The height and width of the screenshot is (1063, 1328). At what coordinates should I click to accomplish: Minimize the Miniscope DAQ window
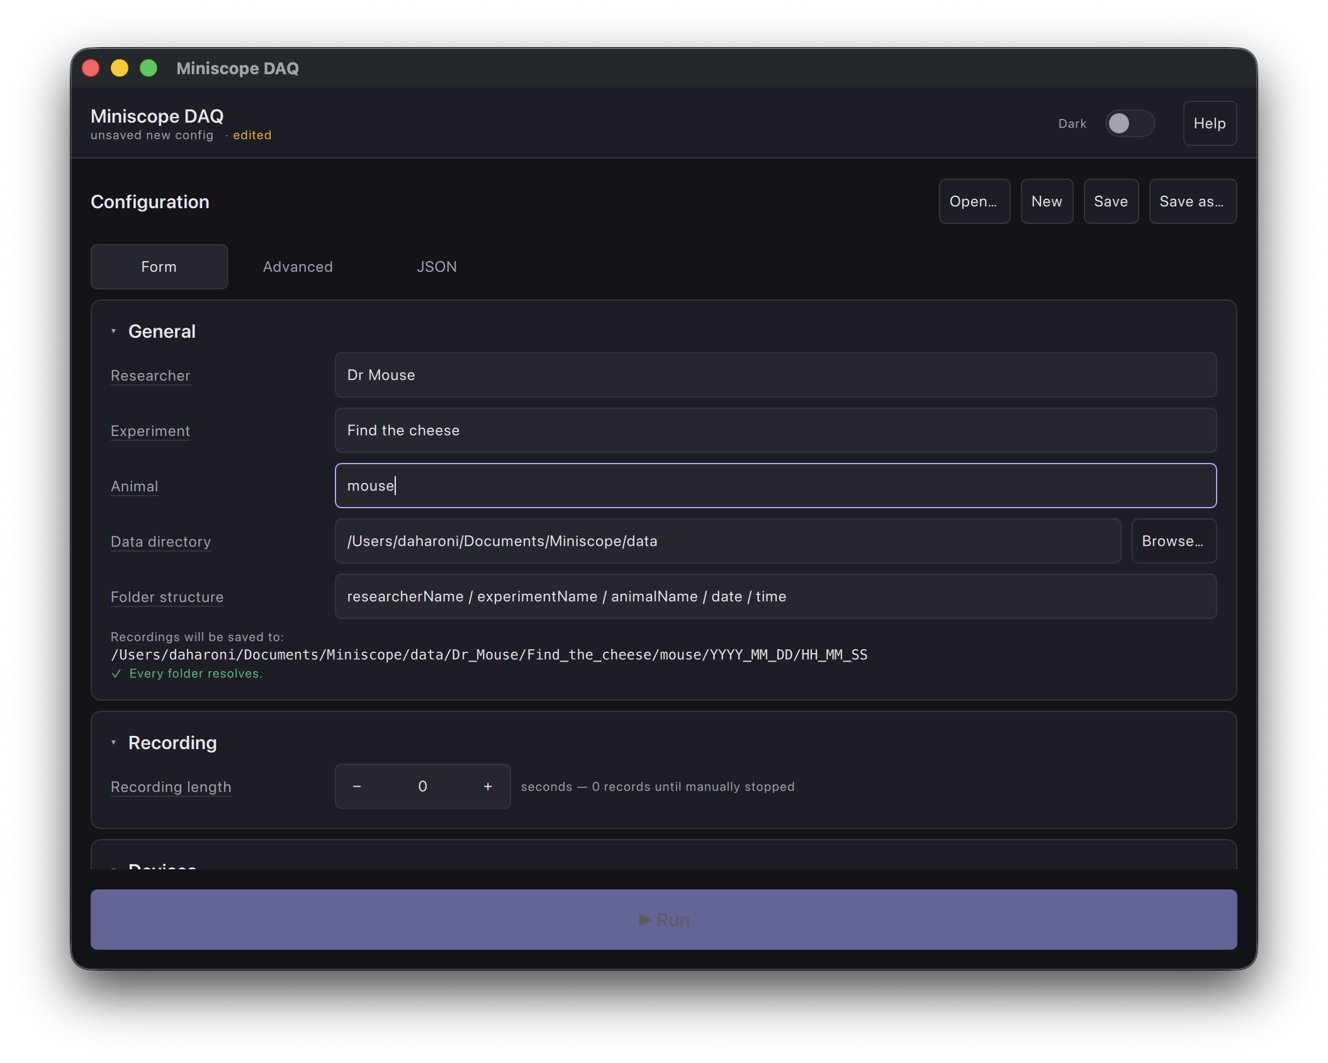[x=120, y=68]
